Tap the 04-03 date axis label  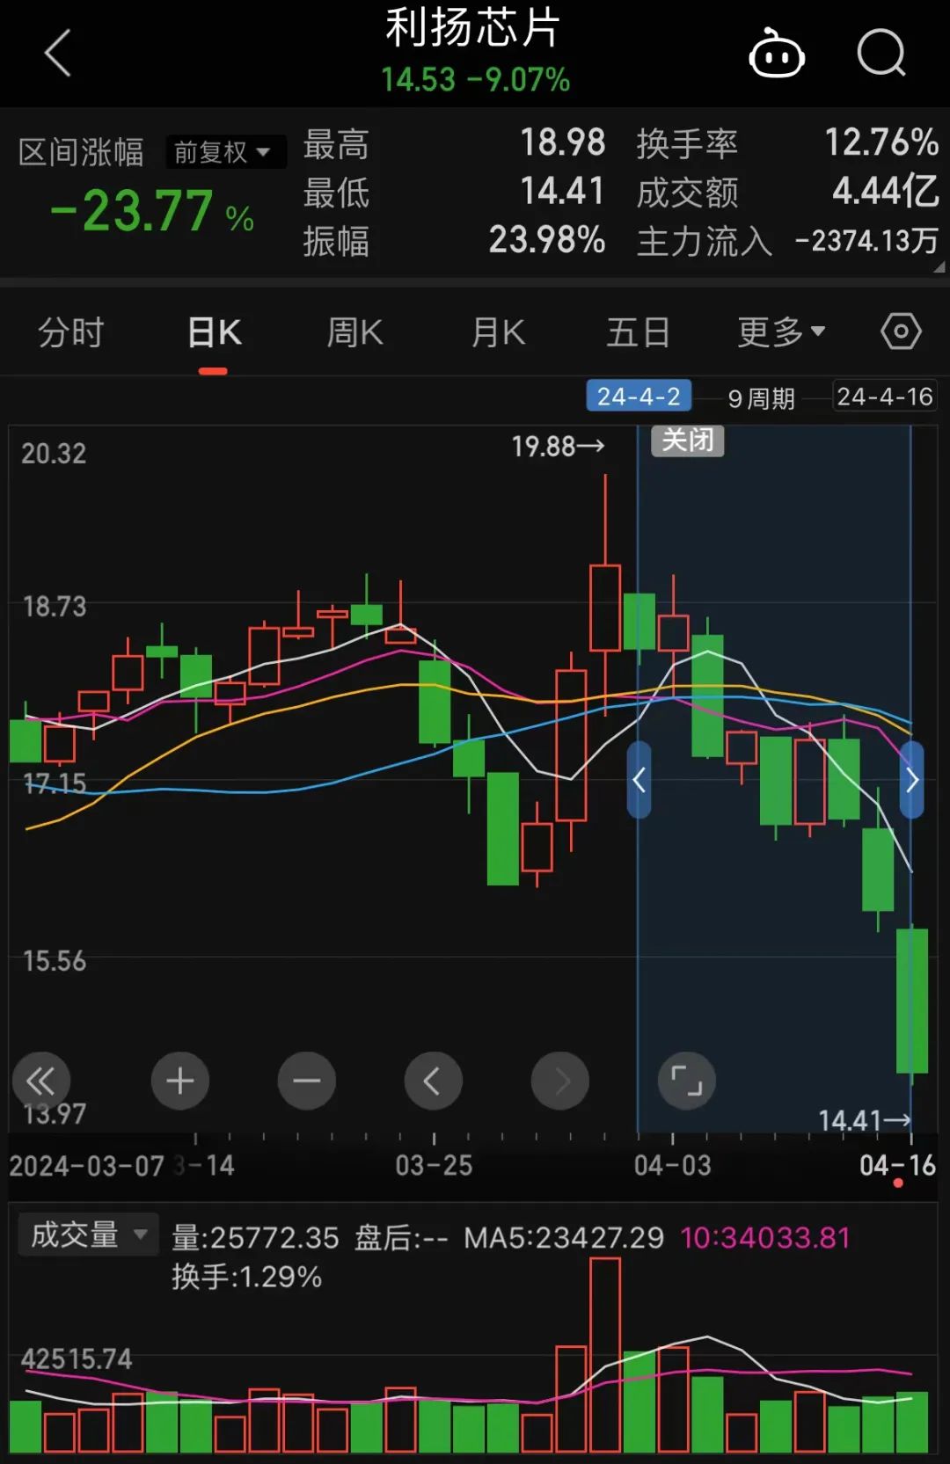click(x=673, y=1166)
